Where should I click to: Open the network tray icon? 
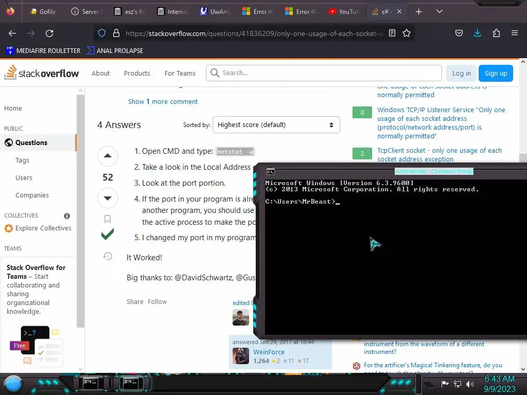(x=458, y=384)
